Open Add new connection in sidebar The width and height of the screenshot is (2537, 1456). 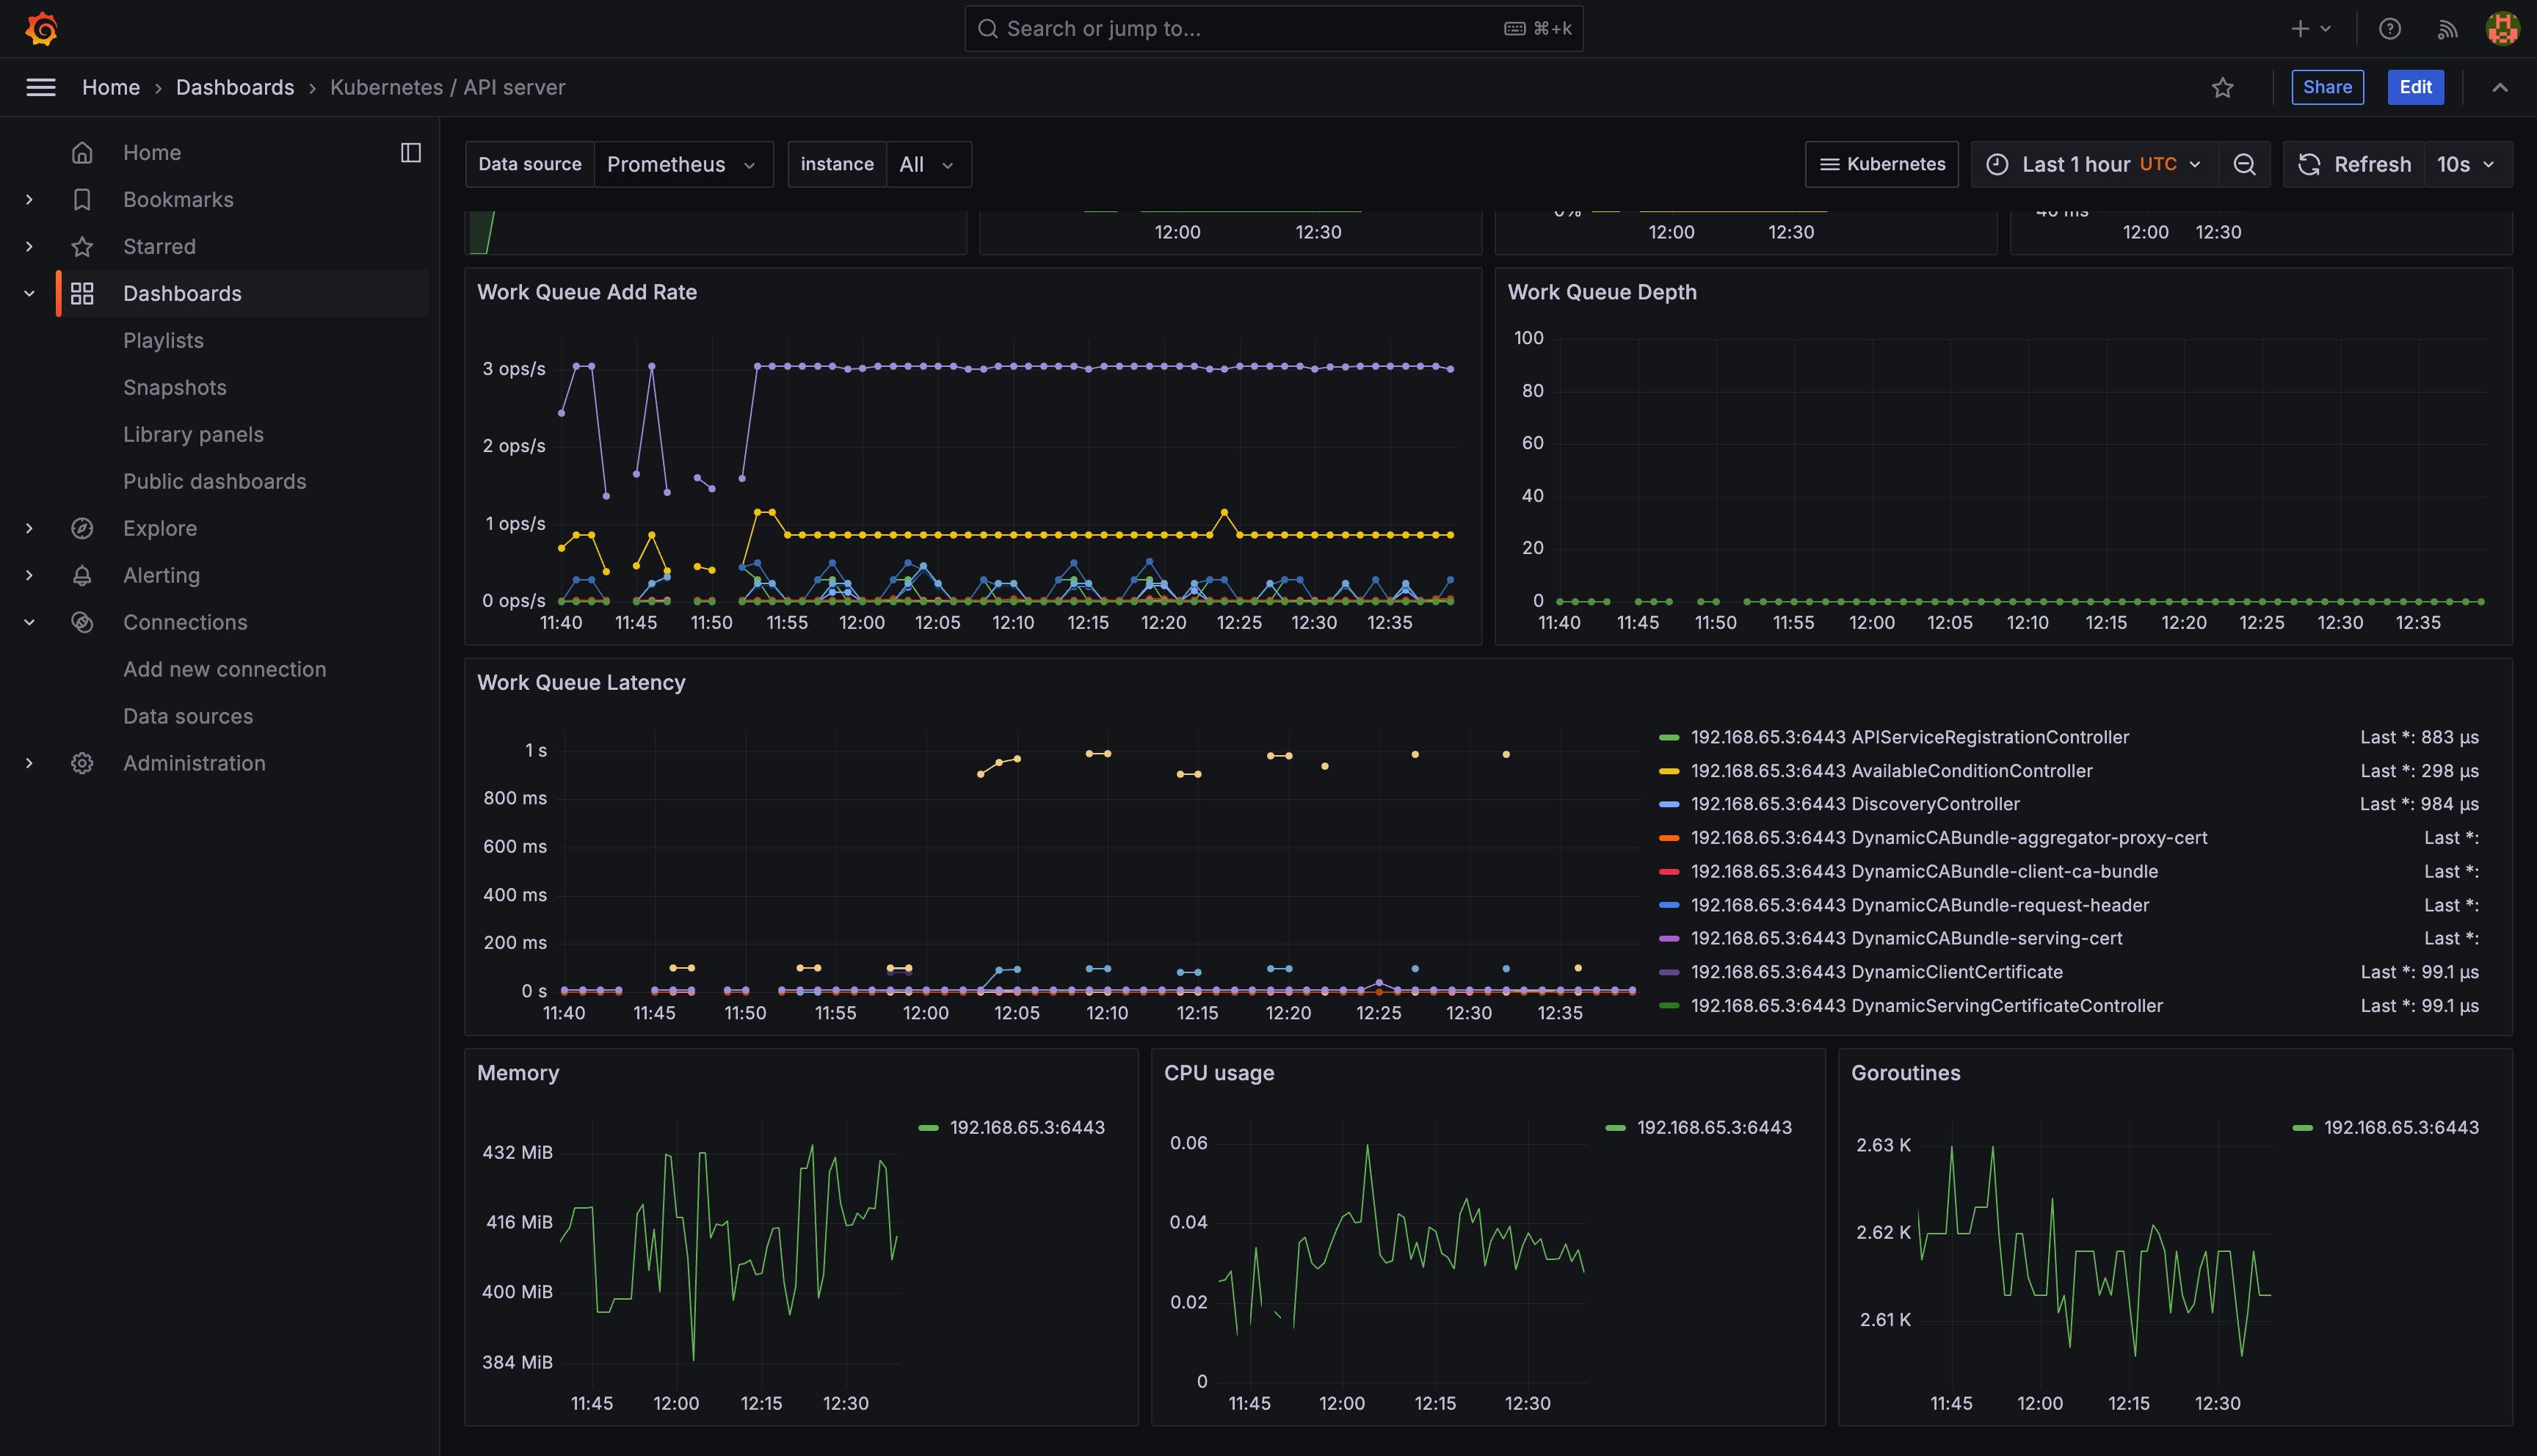[224, 669]
